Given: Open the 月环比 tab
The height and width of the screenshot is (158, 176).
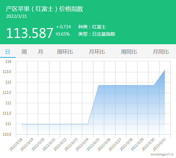Looking at the screenshot, I should click(97, 52).
